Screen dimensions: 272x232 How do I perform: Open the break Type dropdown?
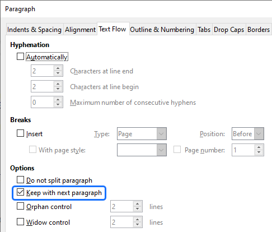click(142, 134)
